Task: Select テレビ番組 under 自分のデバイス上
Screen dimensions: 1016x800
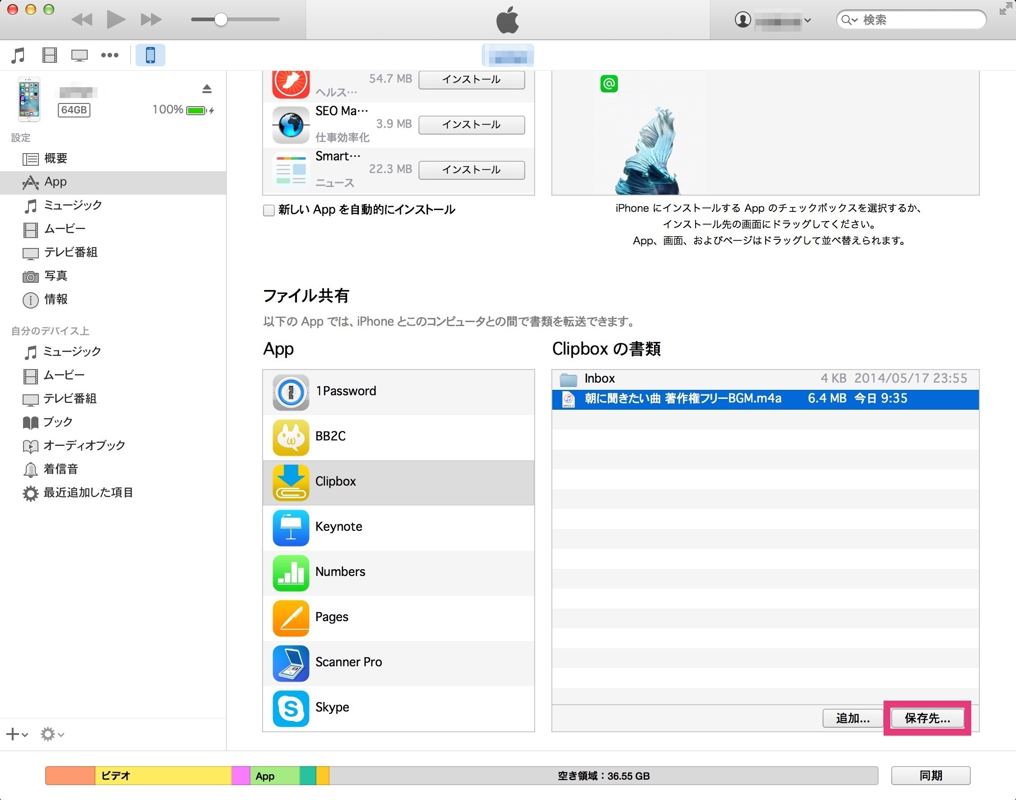Action: coord(113,398)
